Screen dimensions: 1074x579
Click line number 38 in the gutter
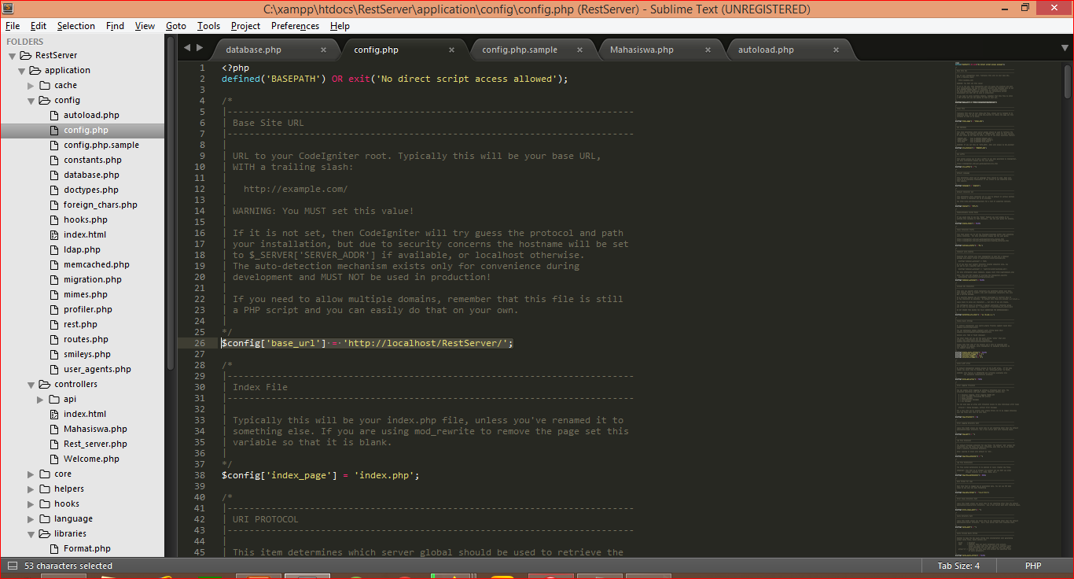tap(200, 475)
